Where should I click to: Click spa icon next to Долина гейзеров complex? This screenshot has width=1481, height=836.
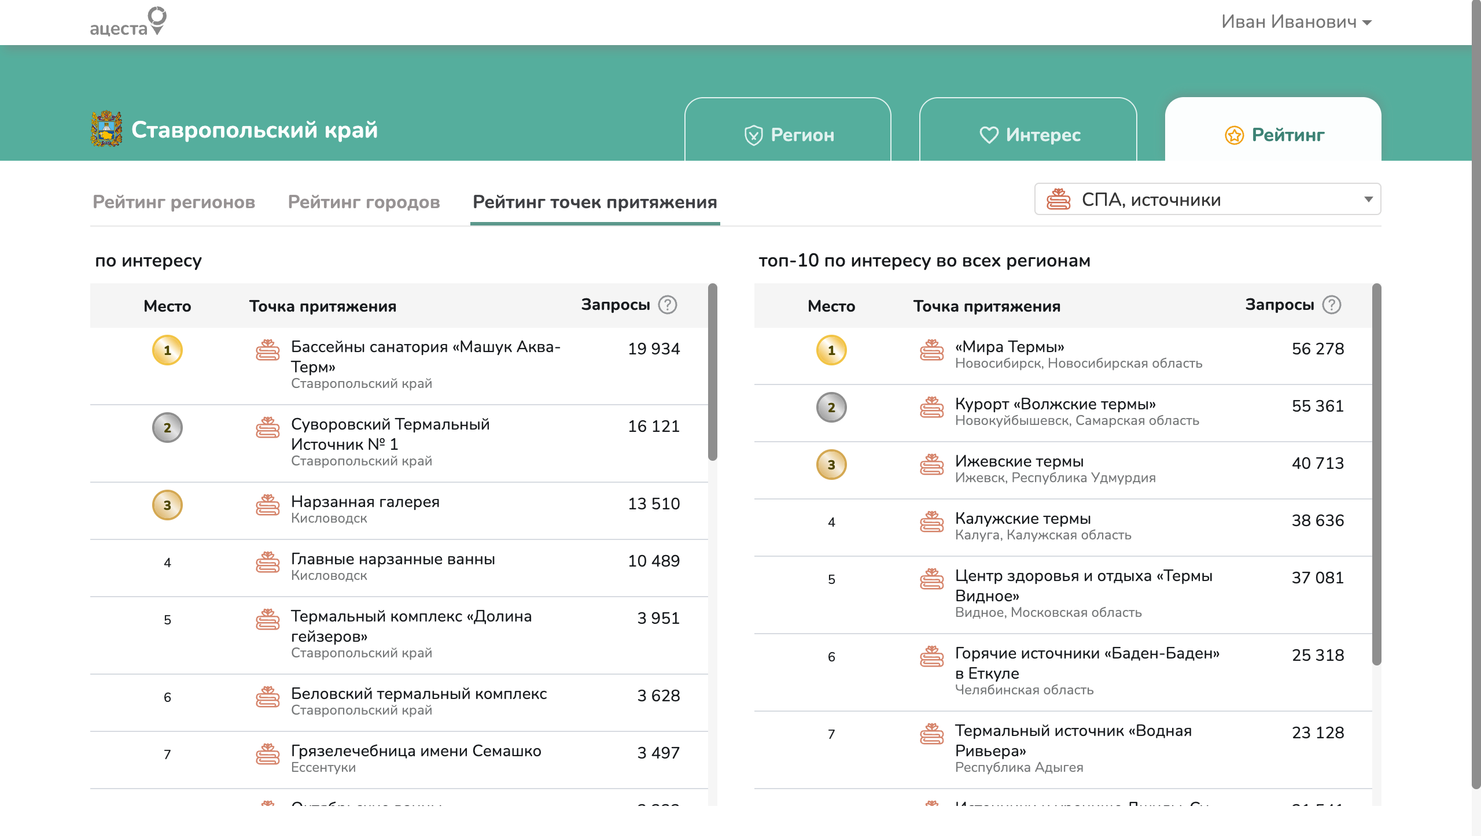[x=267, y=620]
